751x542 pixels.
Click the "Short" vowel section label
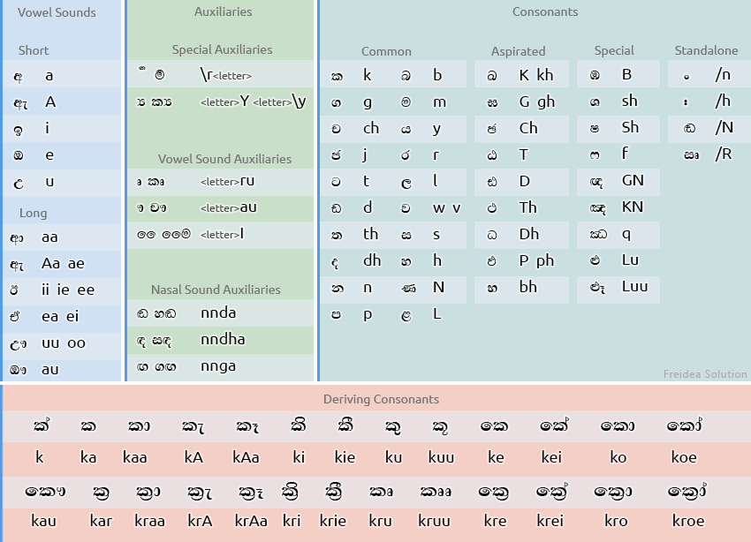coord(33,51)
